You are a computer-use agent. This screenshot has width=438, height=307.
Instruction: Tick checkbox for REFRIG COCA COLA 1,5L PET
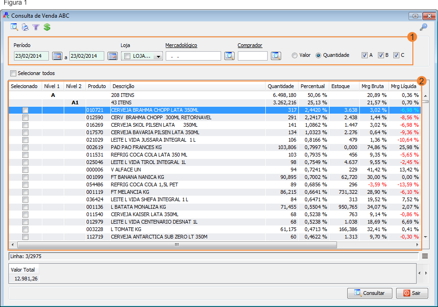26,185
